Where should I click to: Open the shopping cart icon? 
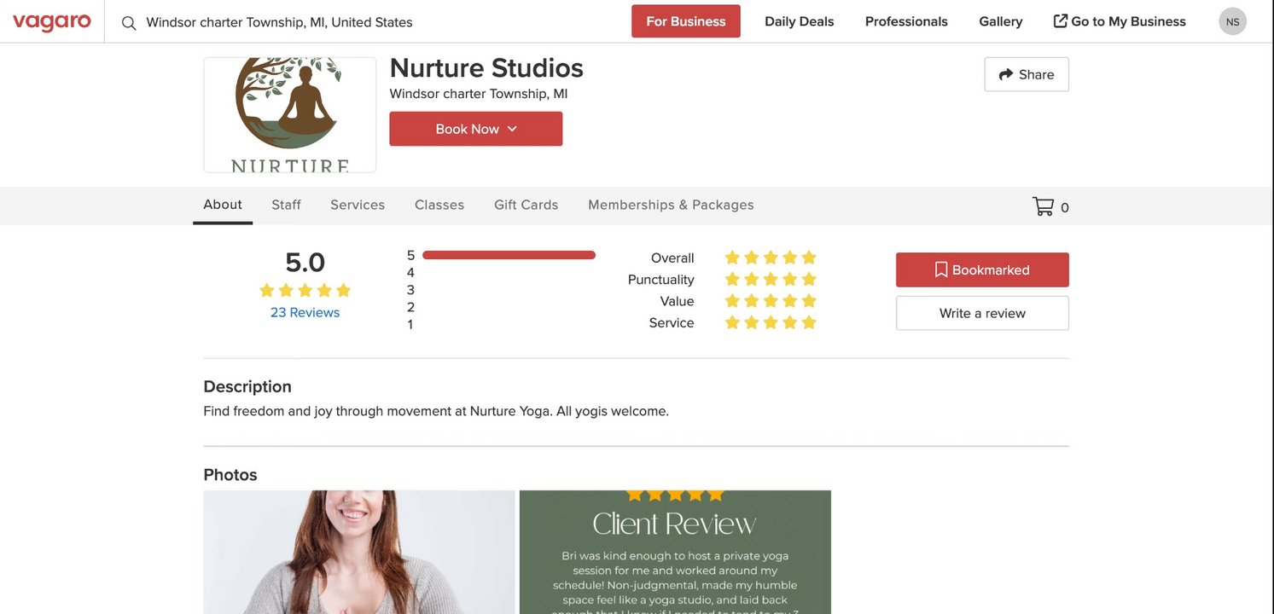(x=1043, y=206)
